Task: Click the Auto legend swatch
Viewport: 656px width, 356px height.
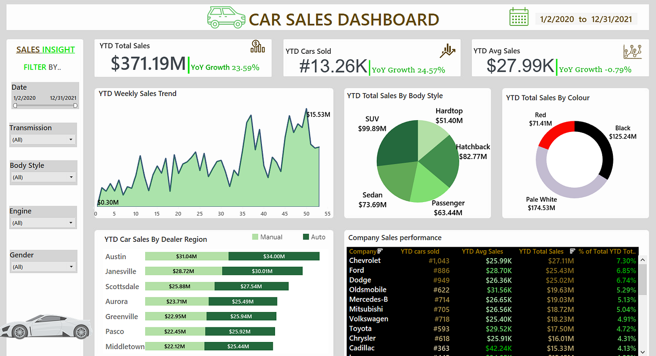Action: (x=306, y=237)
